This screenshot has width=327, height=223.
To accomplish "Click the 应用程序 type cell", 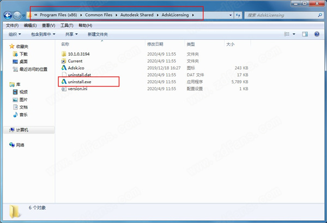I will 195,82.
